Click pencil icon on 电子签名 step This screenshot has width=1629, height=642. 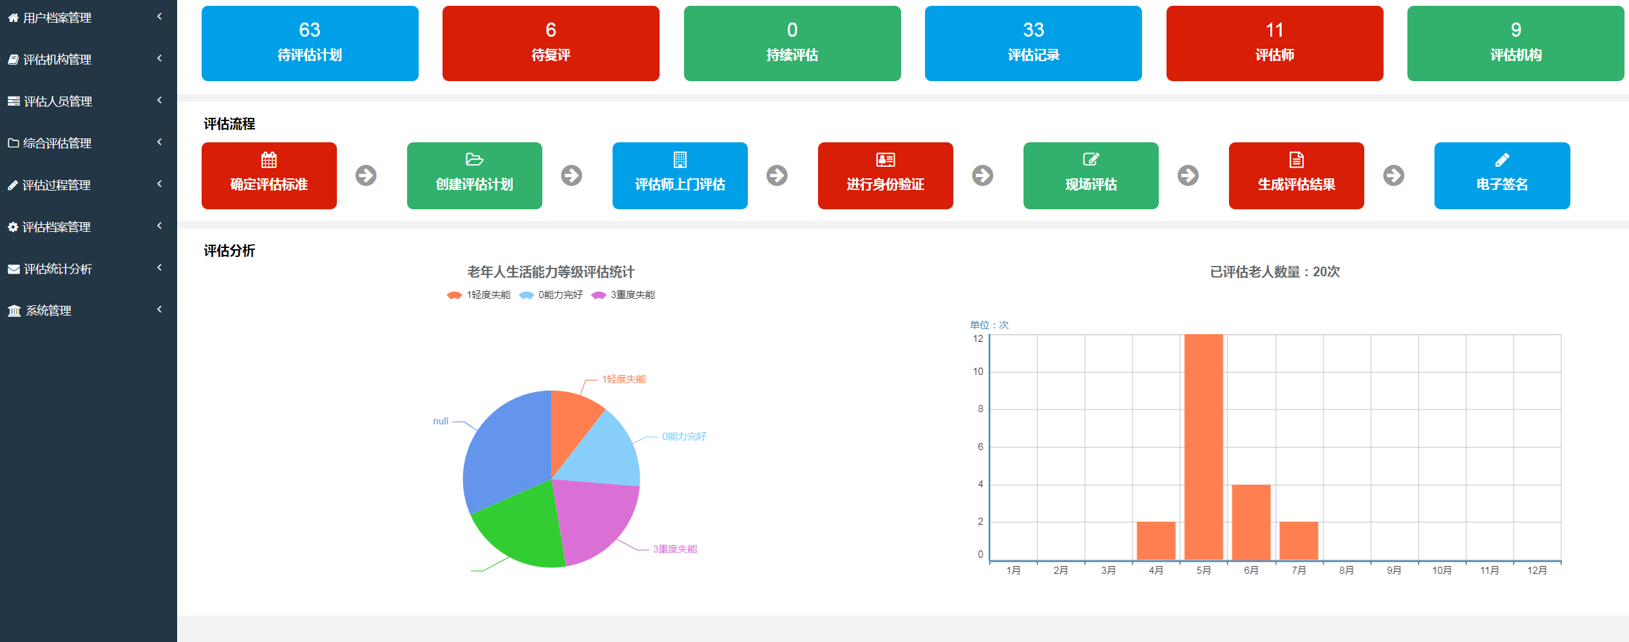[x=1501, y=160]
